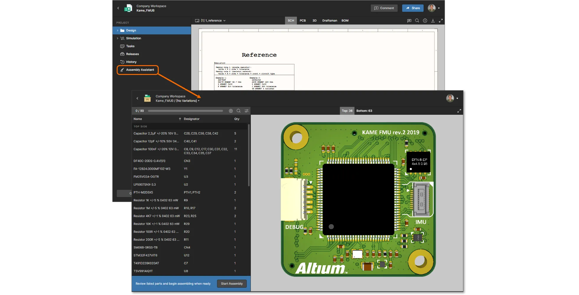Screen dimensions: 579x295
Task: Open the filter options icon in parts list
Action: coord(247,111)
